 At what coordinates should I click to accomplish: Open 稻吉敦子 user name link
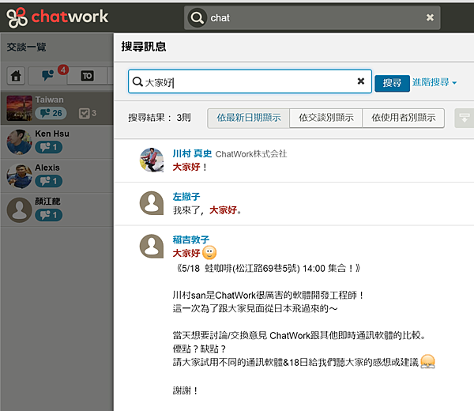[190, 239]
